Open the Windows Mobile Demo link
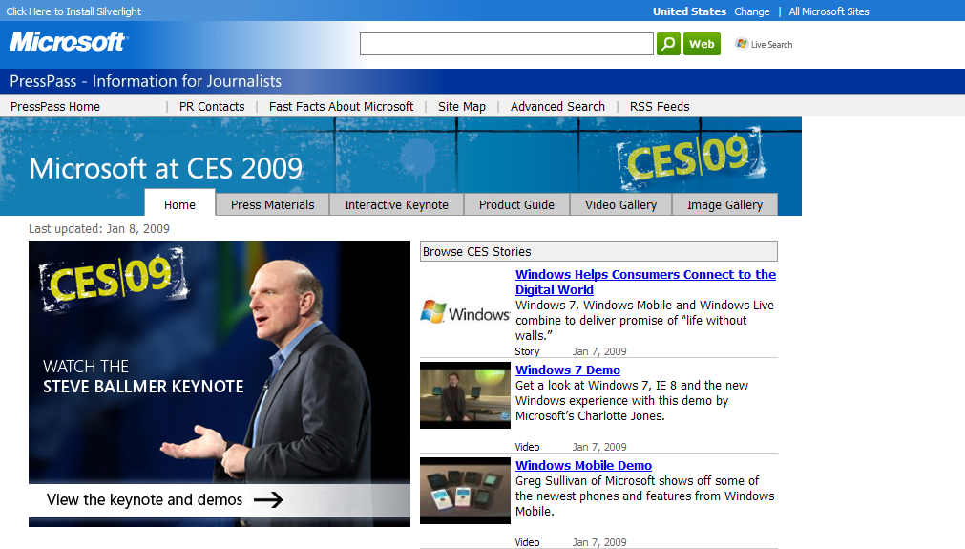 point(583,465)
